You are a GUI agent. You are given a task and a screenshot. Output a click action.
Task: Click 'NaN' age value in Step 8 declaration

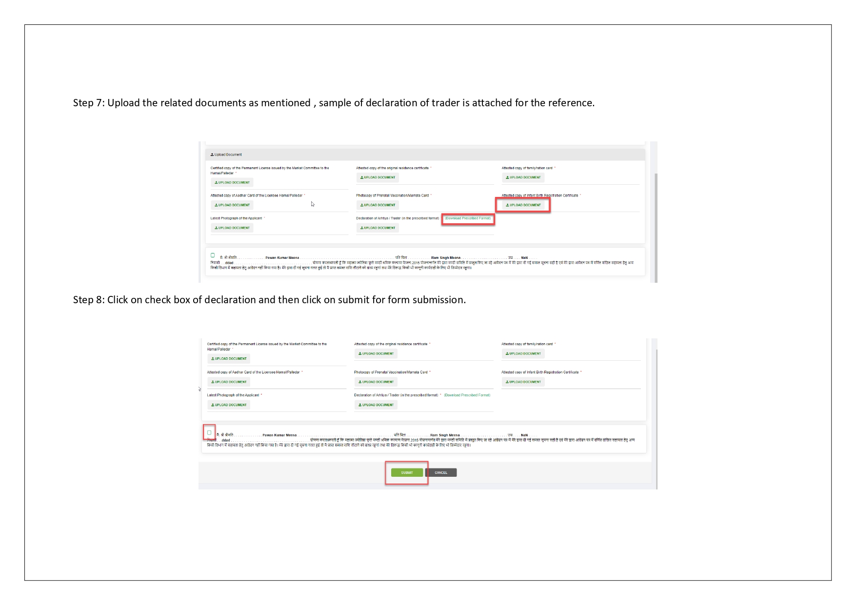pyautogui.click(x=524, y=435)
